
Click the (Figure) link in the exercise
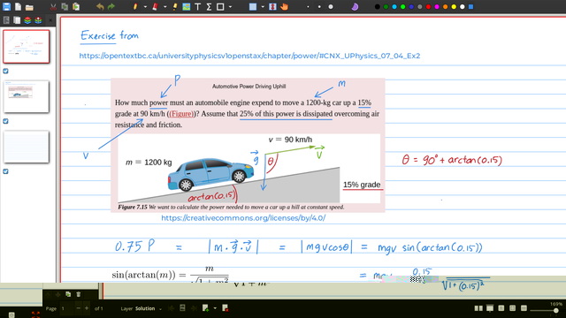(x=181, y=114)
